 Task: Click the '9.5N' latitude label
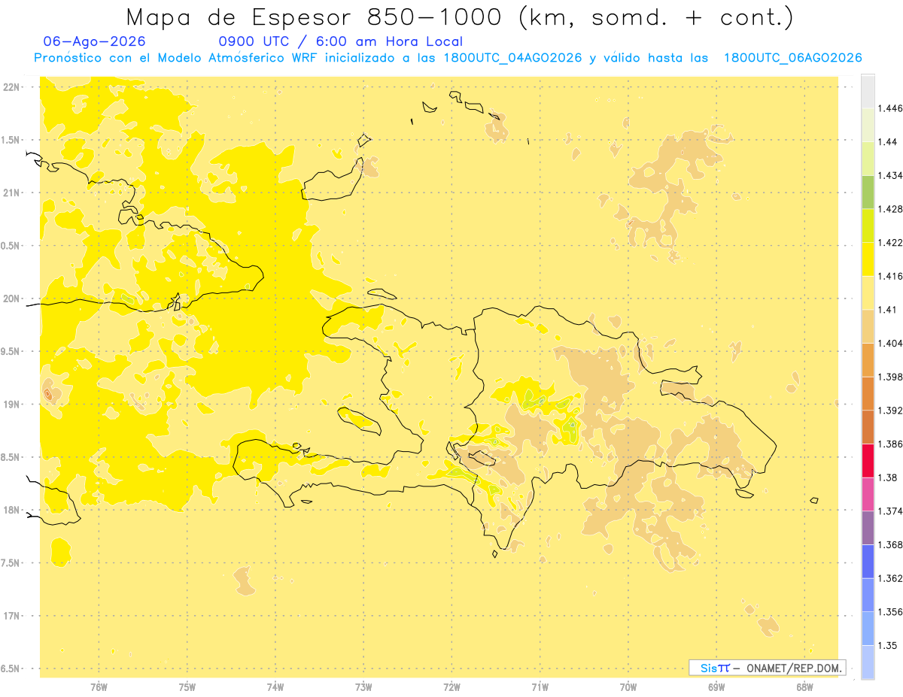(11, 351)
